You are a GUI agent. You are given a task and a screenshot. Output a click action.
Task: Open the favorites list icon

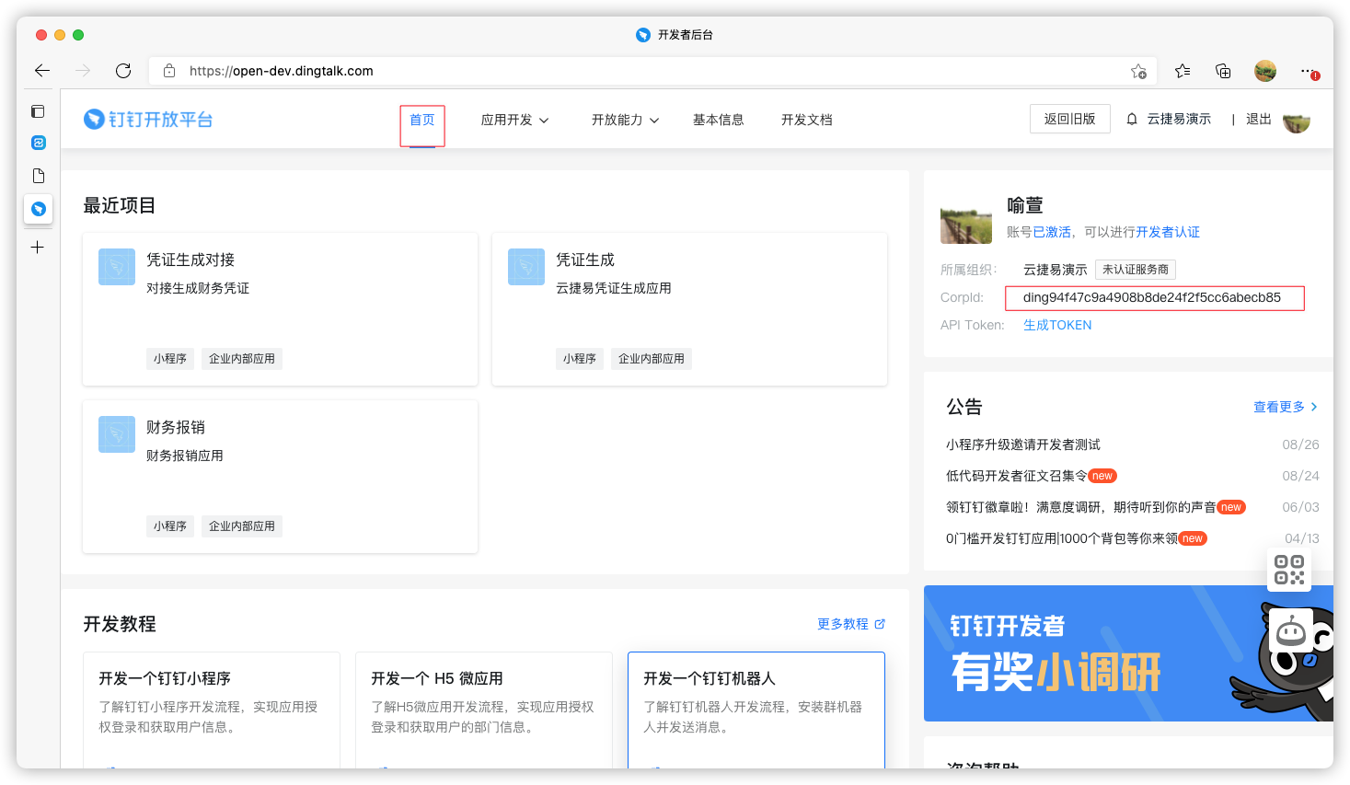(1183, 71)
